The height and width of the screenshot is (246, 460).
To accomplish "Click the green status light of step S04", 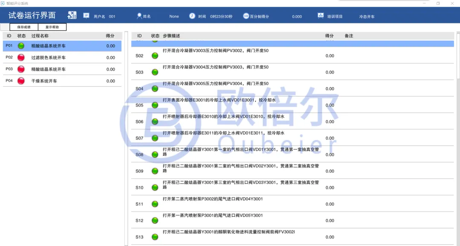I will click(155, 89).
